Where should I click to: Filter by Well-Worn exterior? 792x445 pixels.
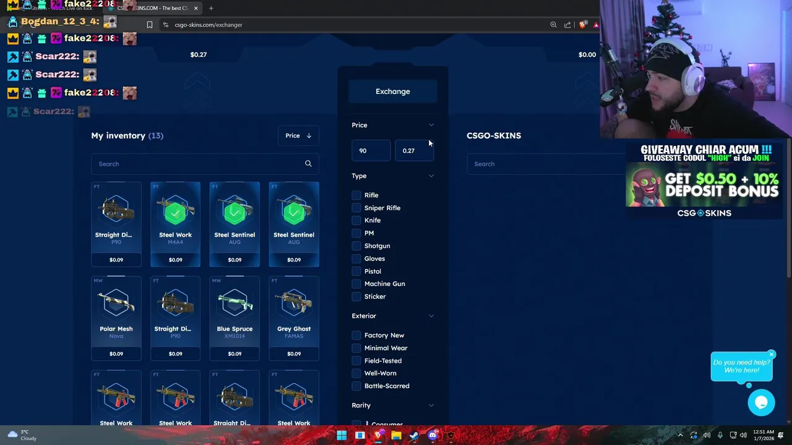coord(356,373)
